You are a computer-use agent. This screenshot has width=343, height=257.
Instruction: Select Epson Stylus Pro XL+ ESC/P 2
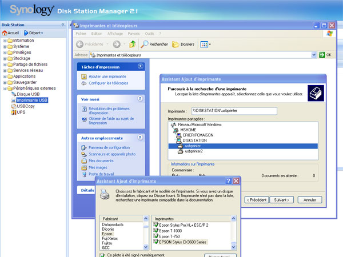coord(184,225)
